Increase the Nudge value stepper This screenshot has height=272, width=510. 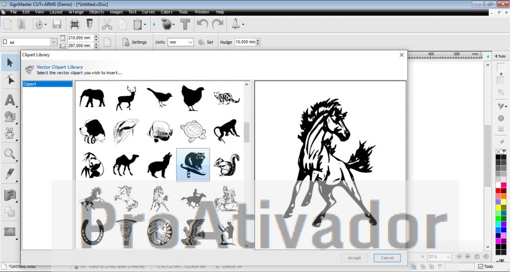point(258,40)
